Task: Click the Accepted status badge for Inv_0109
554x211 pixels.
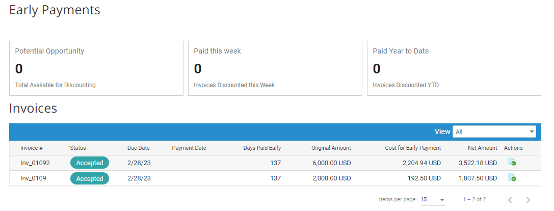Action: click(90, 178)
